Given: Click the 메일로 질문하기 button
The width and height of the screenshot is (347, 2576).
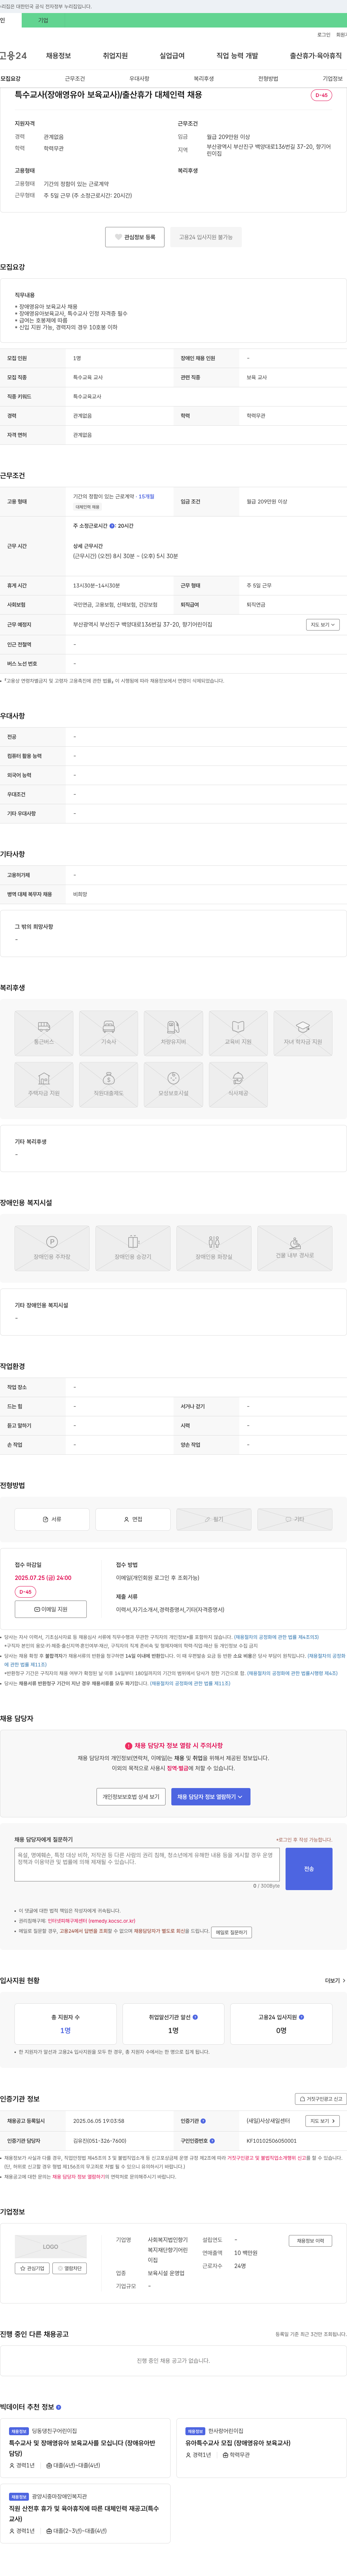Looking at the screenshot, I should pyautogui.click(x=231, y=1932).
